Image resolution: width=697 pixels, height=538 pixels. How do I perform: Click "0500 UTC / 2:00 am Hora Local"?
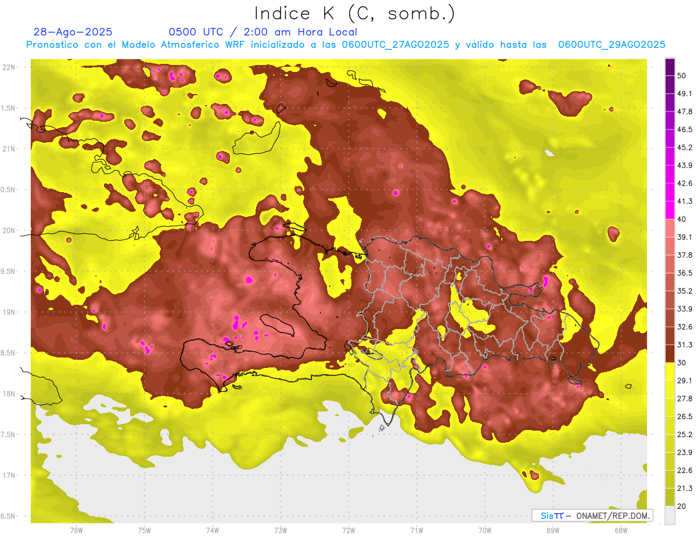(x=263, y=32)
